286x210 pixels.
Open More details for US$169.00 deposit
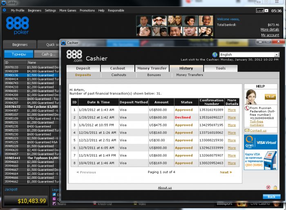coord(232,163)
